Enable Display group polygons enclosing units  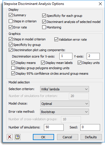click(13, 68)
